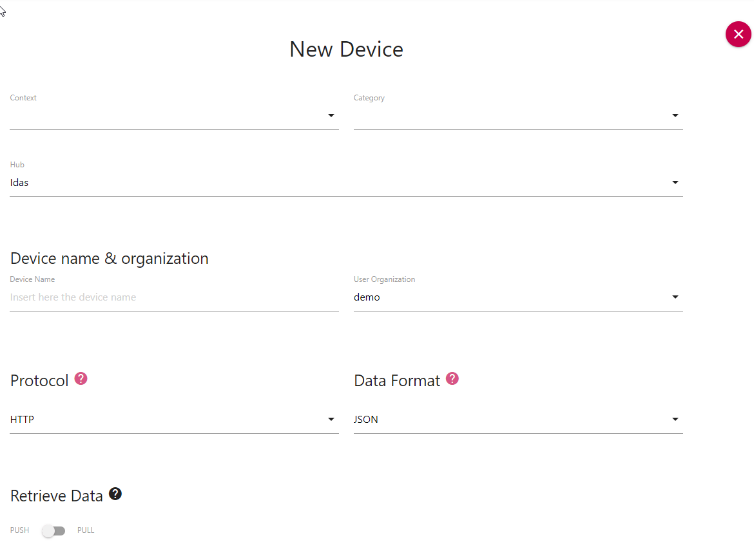Screen dimensions: 754x549
Task: Click the Context dropdown arrow
Action: [x=331, y=116]
